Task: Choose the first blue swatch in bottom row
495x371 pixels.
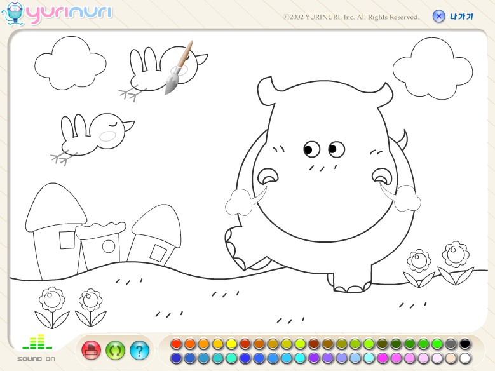Action: [177, 358]
